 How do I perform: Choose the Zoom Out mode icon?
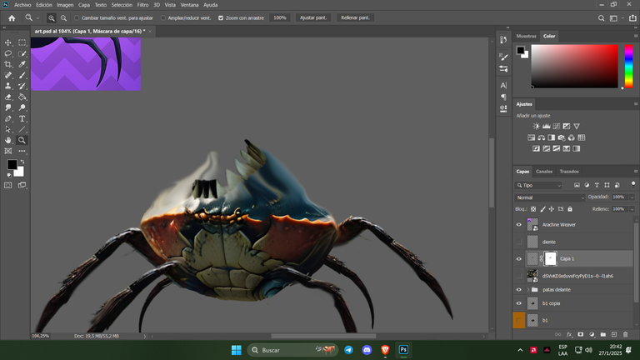point(63,18)
